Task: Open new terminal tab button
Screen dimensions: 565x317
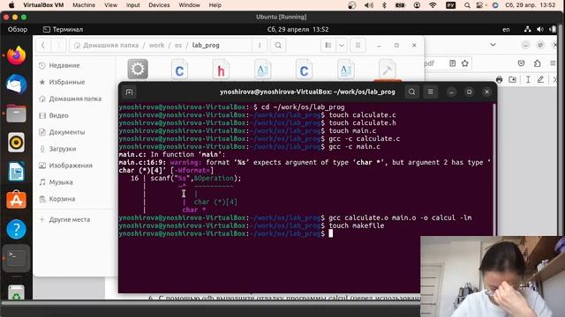Action: point(130,92)
